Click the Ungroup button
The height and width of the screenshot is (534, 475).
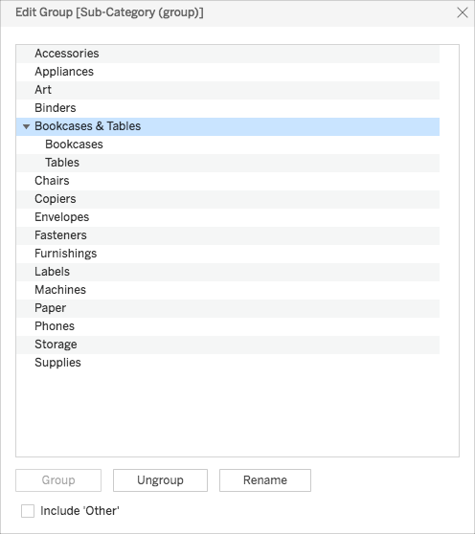point(160,480)
